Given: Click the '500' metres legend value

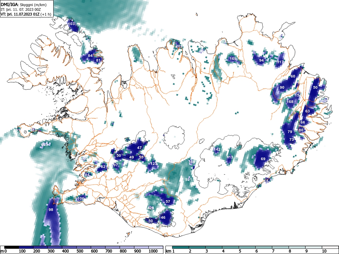Looking at the screenshot, I should 80,251.
